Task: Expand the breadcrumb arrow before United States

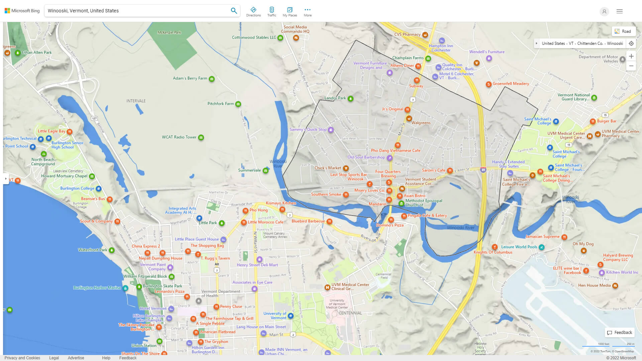Action: pyautogui.click(x=537, y=43)
